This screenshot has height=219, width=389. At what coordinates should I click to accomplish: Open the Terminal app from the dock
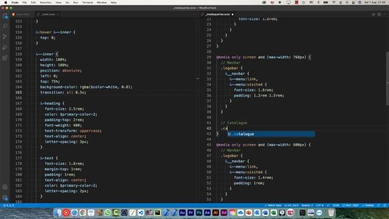pyautogui.click(x=303, y=212)
